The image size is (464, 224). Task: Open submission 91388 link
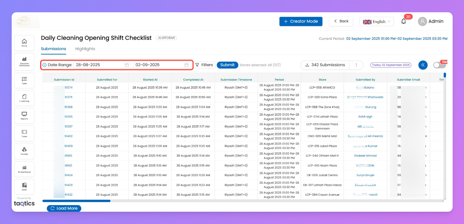click(x=68, y=107)
